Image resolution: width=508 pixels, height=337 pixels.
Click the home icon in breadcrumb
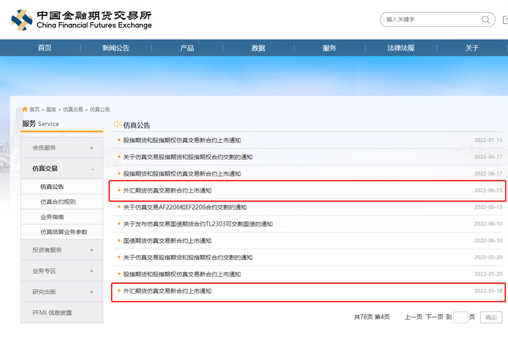coord(25,110)
